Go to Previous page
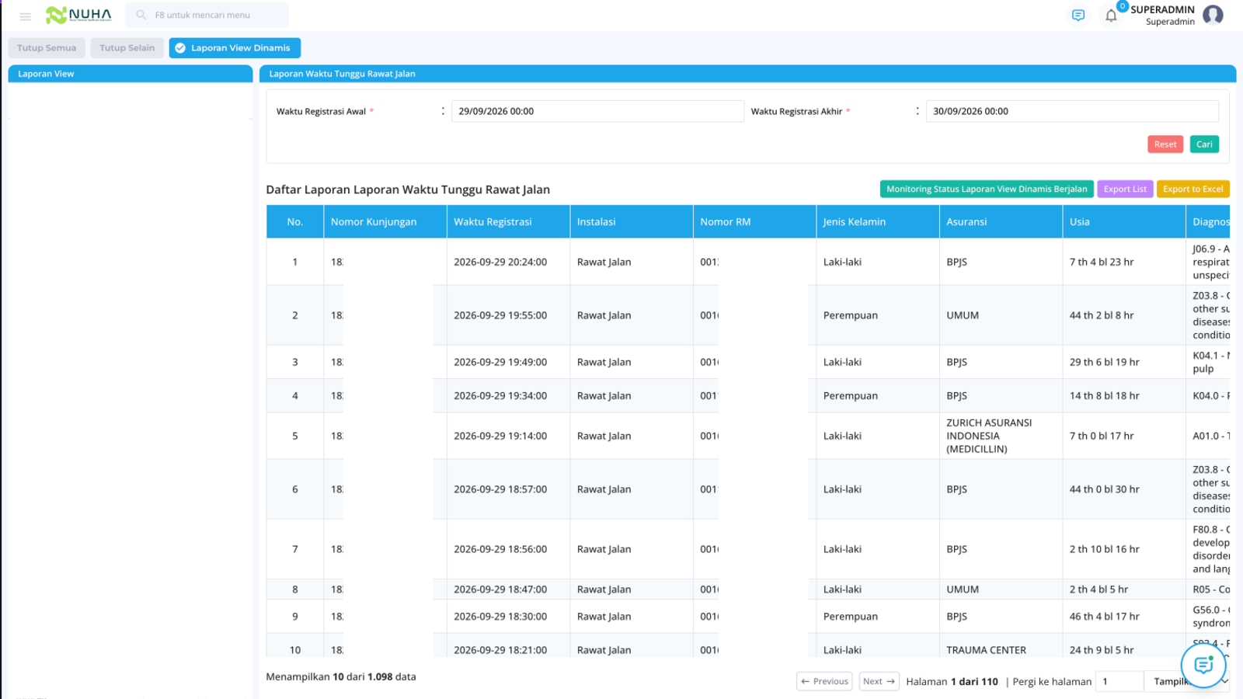Viewport: 1243px width, 699px height. (824, 681)
